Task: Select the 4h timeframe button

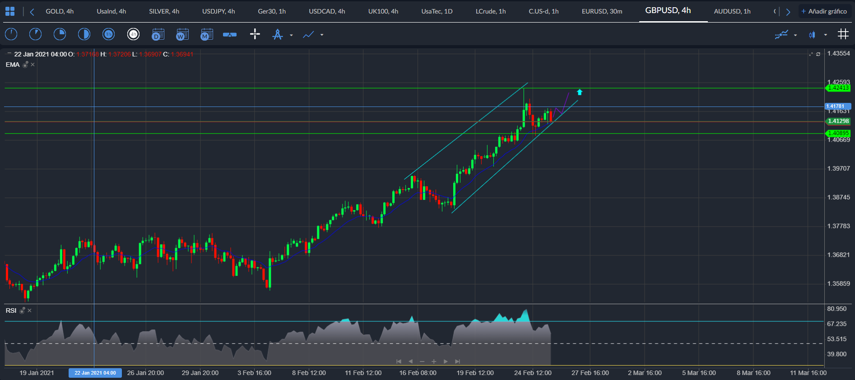Action: (133, 34)
